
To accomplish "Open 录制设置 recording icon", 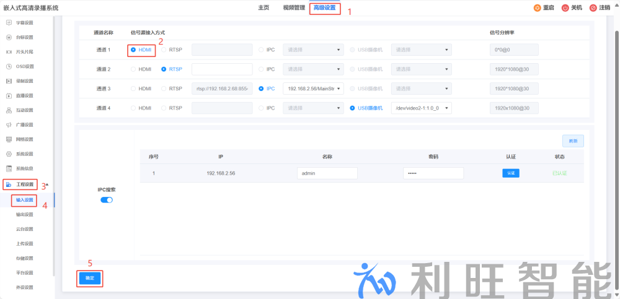I will coord(9,81).
